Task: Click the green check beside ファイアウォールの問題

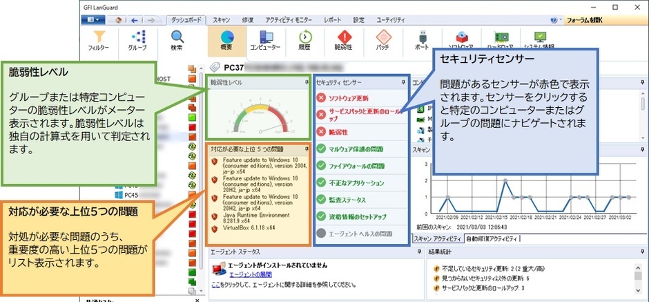Action: click(321, 166)
